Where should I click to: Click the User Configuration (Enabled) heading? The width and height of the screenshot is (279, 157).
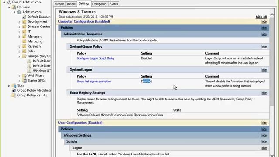click(x=80, y=123)
